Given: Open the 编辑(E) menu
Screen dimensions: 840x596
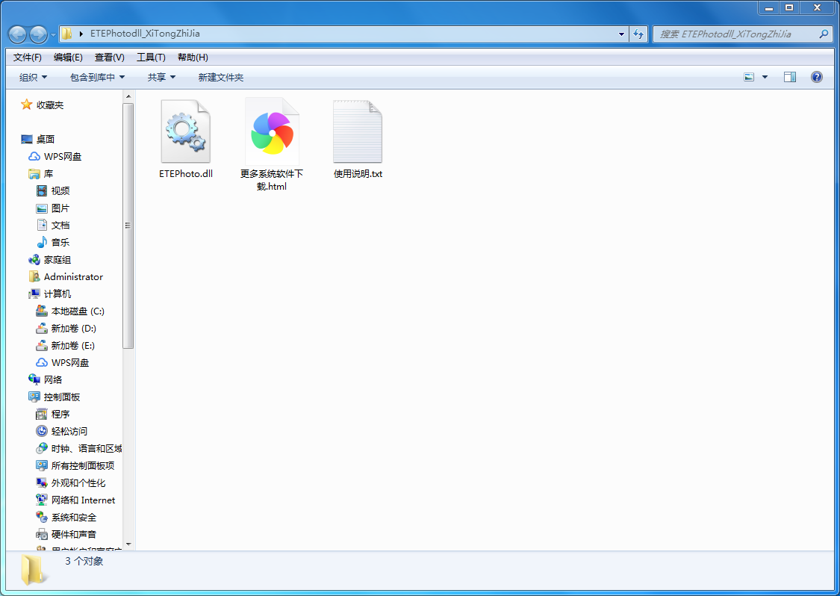Looking at the screenshot, I should (68, 58).
